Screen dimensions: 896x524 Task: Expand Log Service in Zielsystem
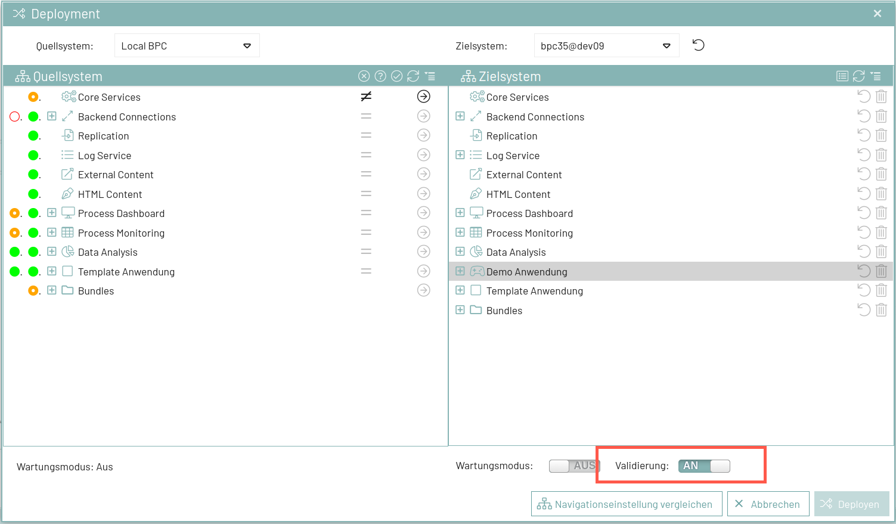pyautogui.click(x=460, y=155)
